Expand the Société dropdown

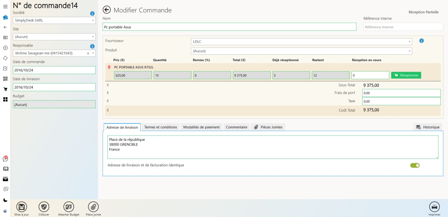93,21
